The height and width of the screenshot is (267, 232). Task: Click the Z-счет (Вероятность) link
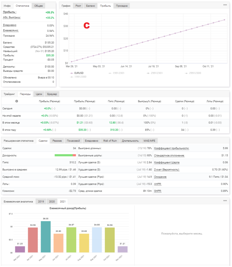(x=167, y=169)
